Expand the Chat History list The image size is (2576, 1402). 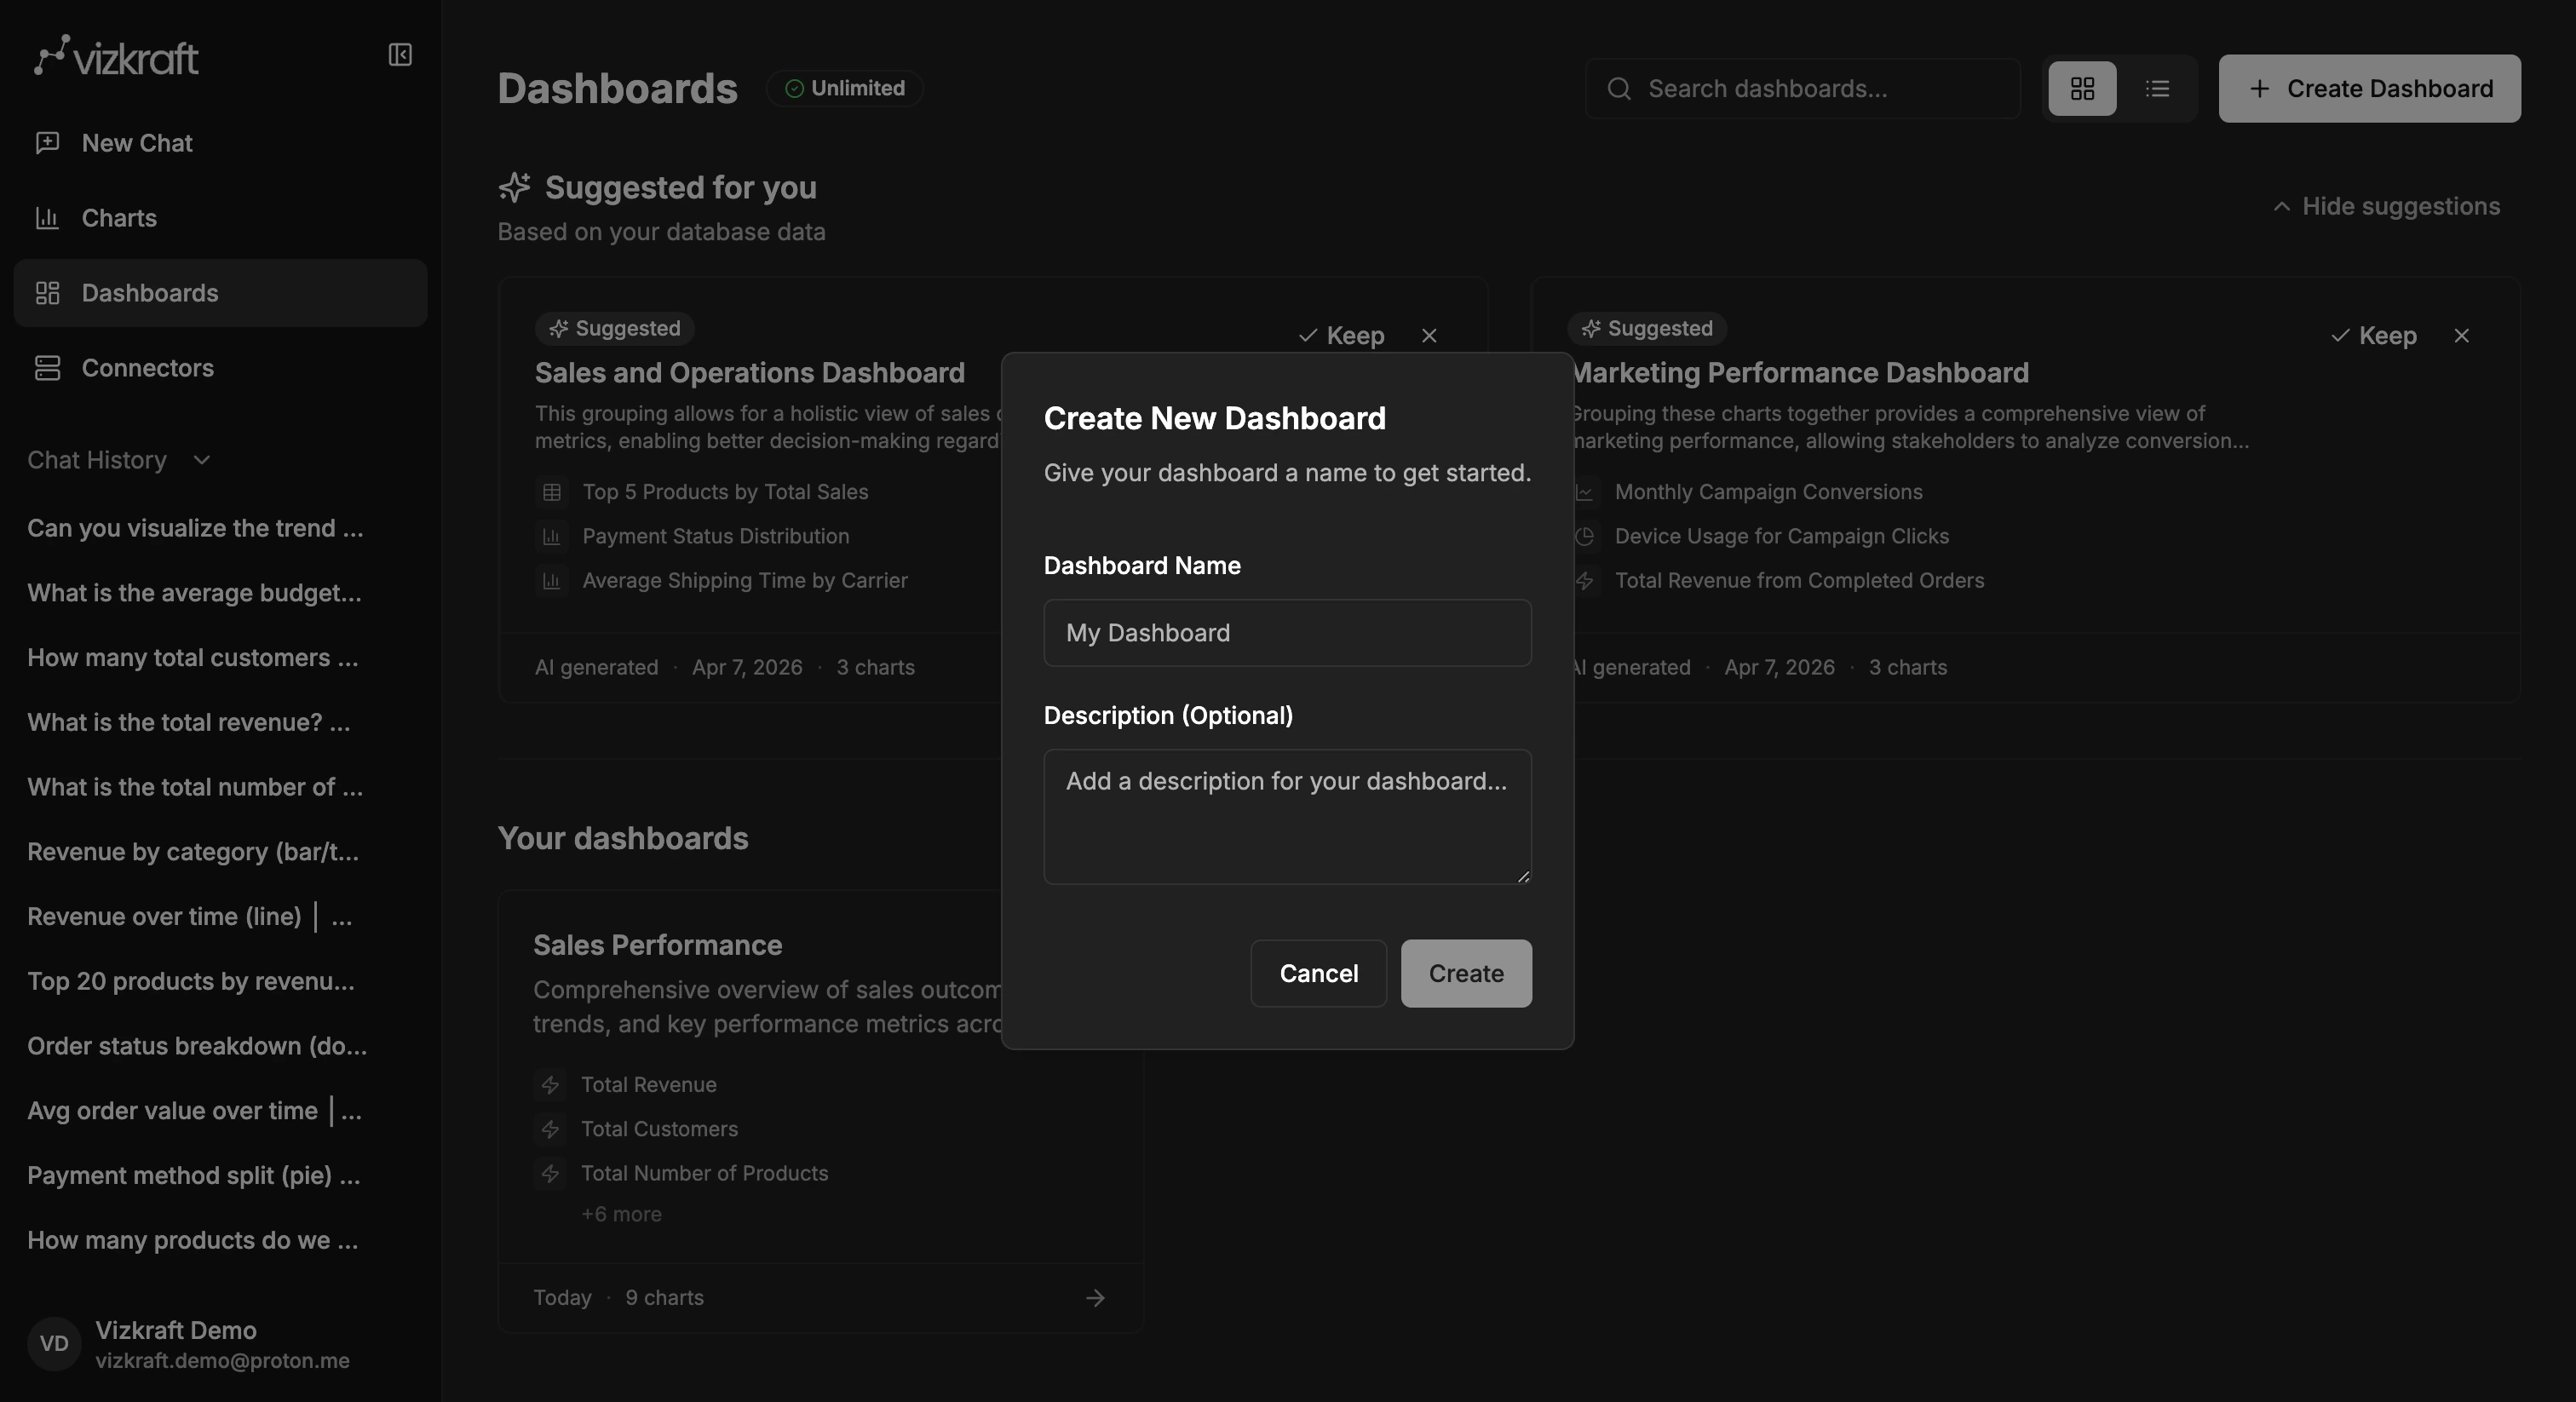(200, 461)
